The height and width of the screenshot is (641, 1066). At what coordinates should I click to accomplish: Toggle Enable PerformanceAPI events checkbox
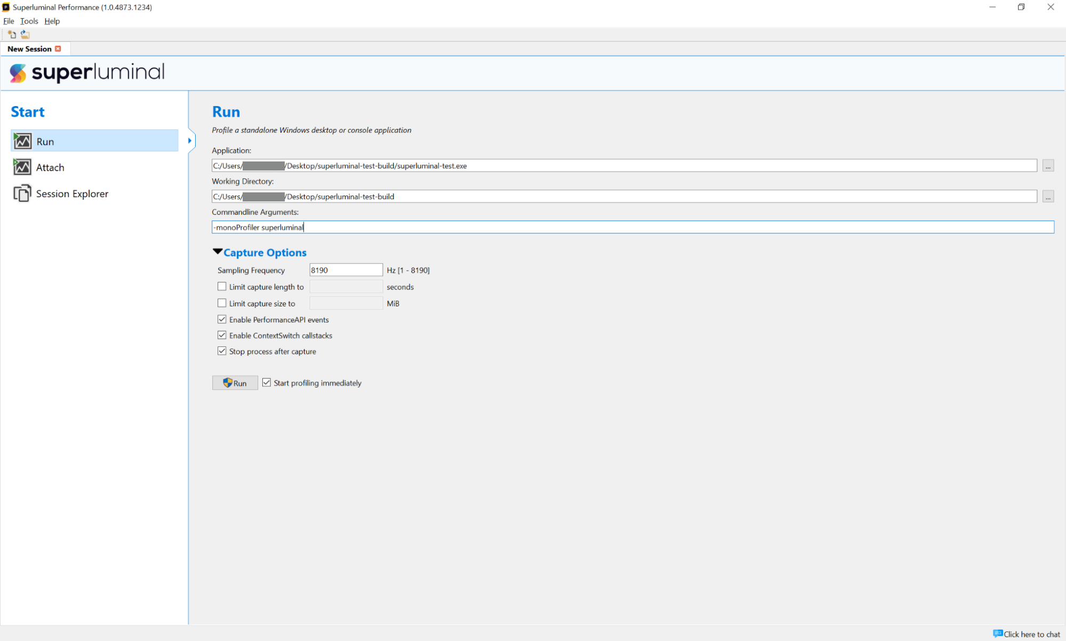[222, 320]
